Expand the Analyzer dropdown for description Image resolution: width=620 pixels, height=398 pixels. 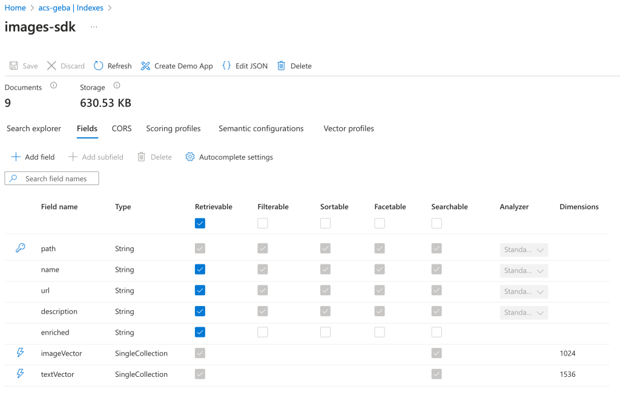(x=524, y=313)
